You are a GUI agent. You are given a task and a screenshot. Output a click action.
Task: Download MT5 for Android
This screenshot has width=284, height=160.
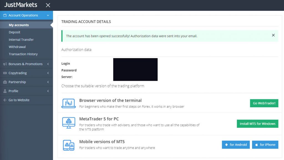236,145
